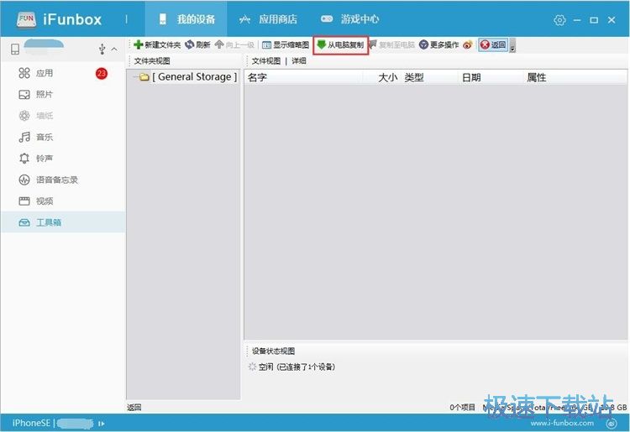Image resolution: width=630 pixels, height=432 pixels.
Task: Click the iPhoneSE device label
Action: click(31, 423)
